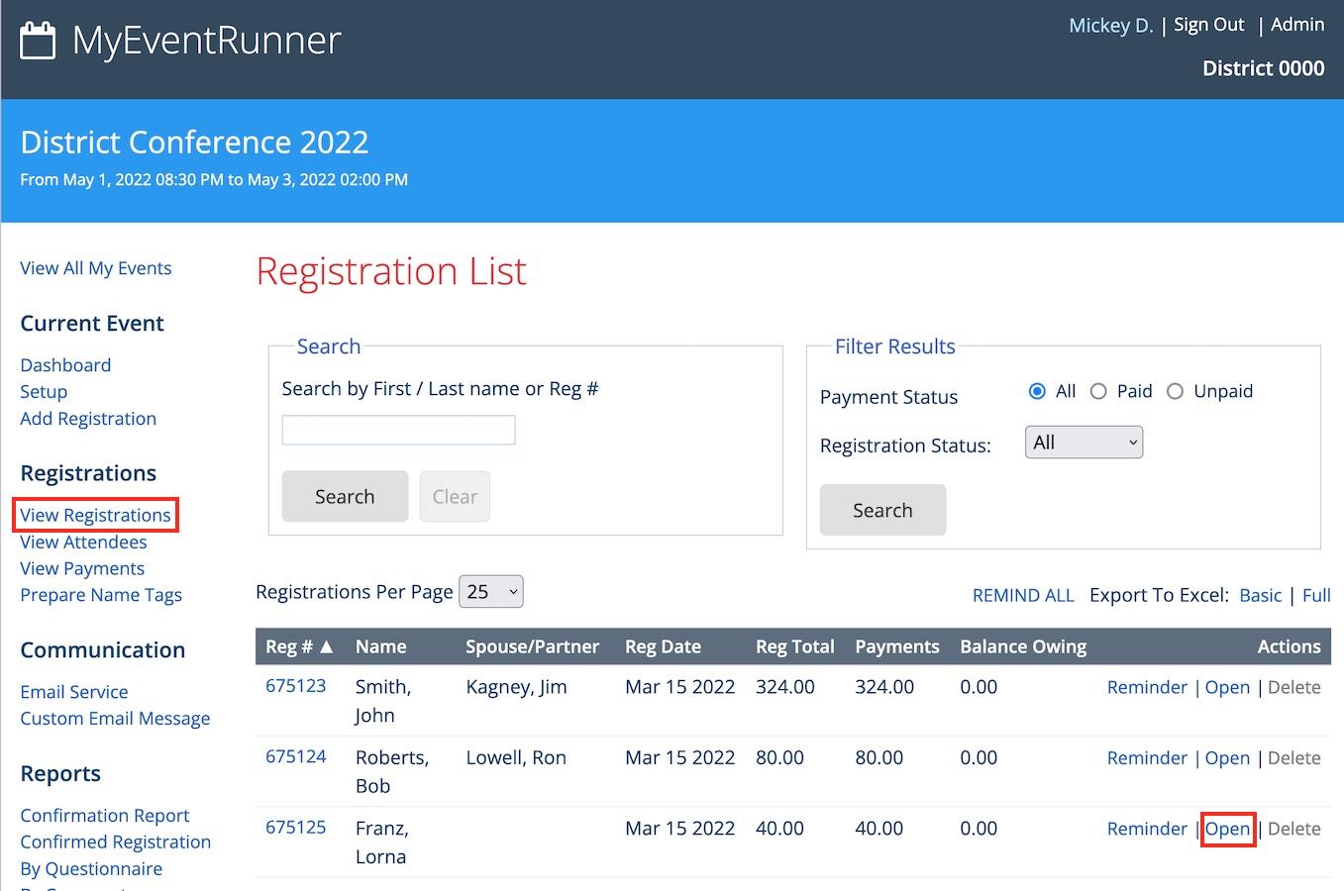Click the REMIND ALL link

point(1023,595)
